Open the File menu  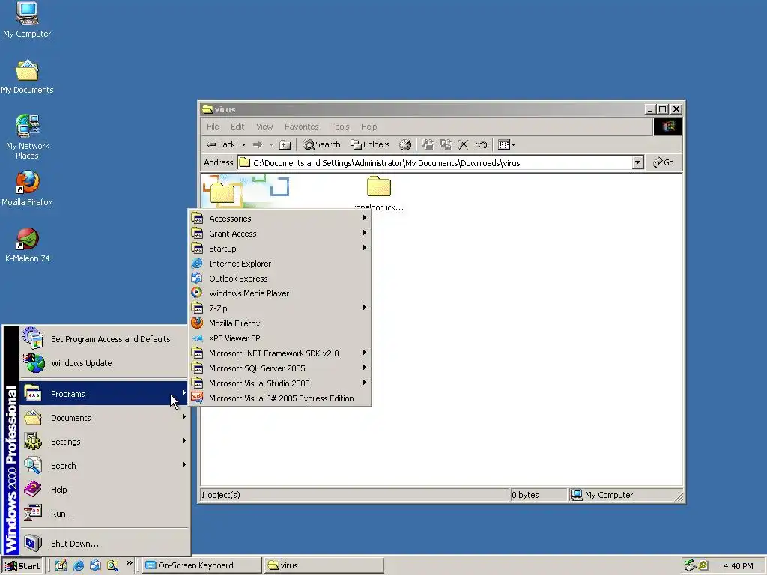click(x=213, y=127)
